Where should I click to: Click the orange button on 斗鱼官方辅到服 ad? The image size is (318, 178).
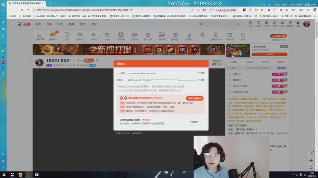270,54
